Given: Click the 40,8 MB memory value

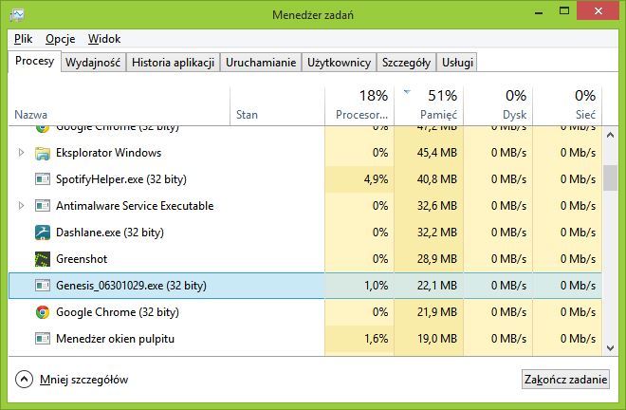Looking at the screenshot, I should coord(437,179).
